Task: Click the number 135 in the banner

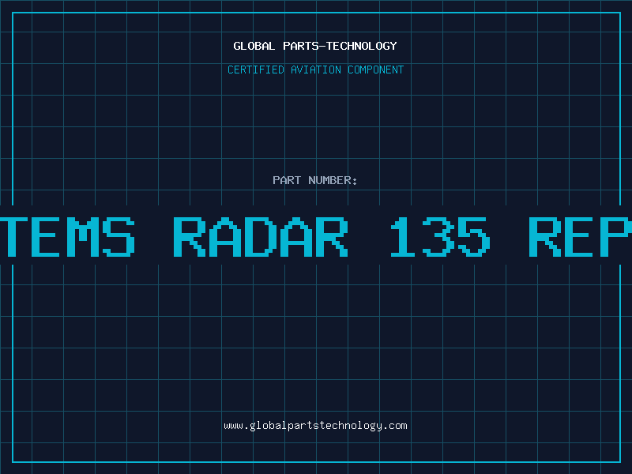Action: pyautogui.click(x=440, y=237)
